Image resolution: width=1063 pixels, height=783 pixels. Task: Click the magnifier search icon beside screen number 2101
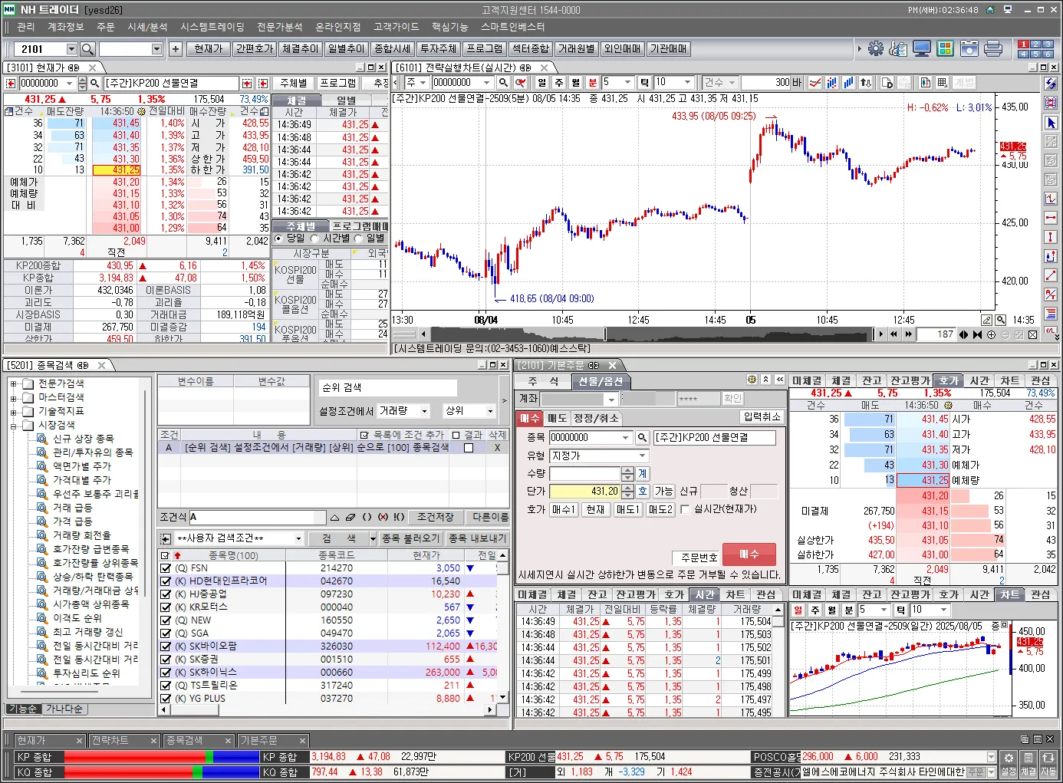[x=88, y=49]
